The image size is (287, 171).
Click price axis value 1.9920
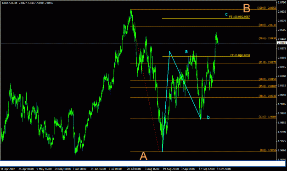pos(282,113)
